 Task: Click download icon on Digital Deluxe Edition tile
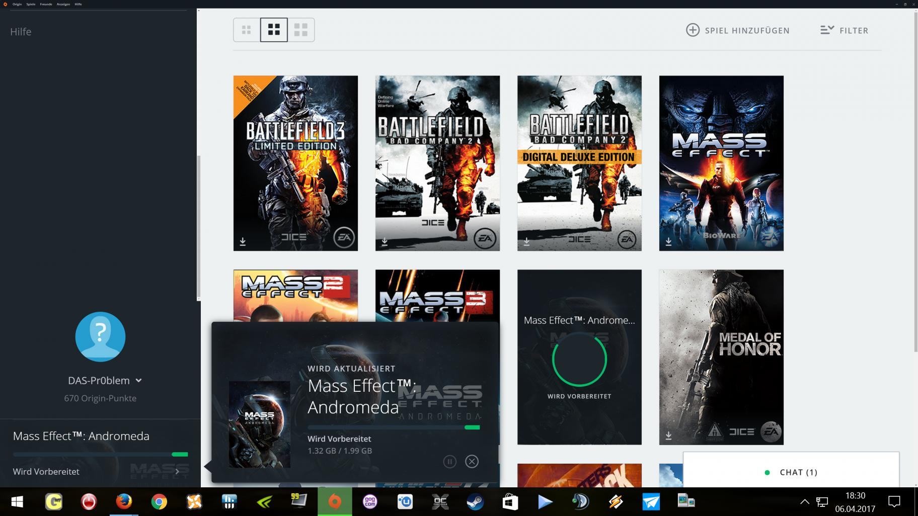point(526,242)
